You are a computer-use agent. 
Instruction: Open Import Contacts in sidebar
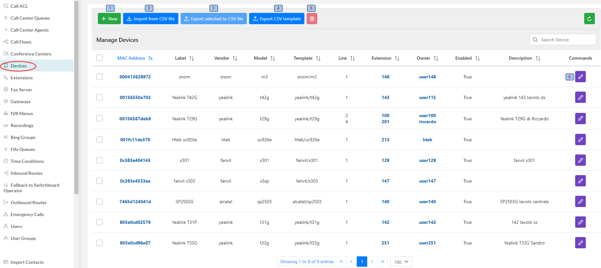click(x=37, y=262)
